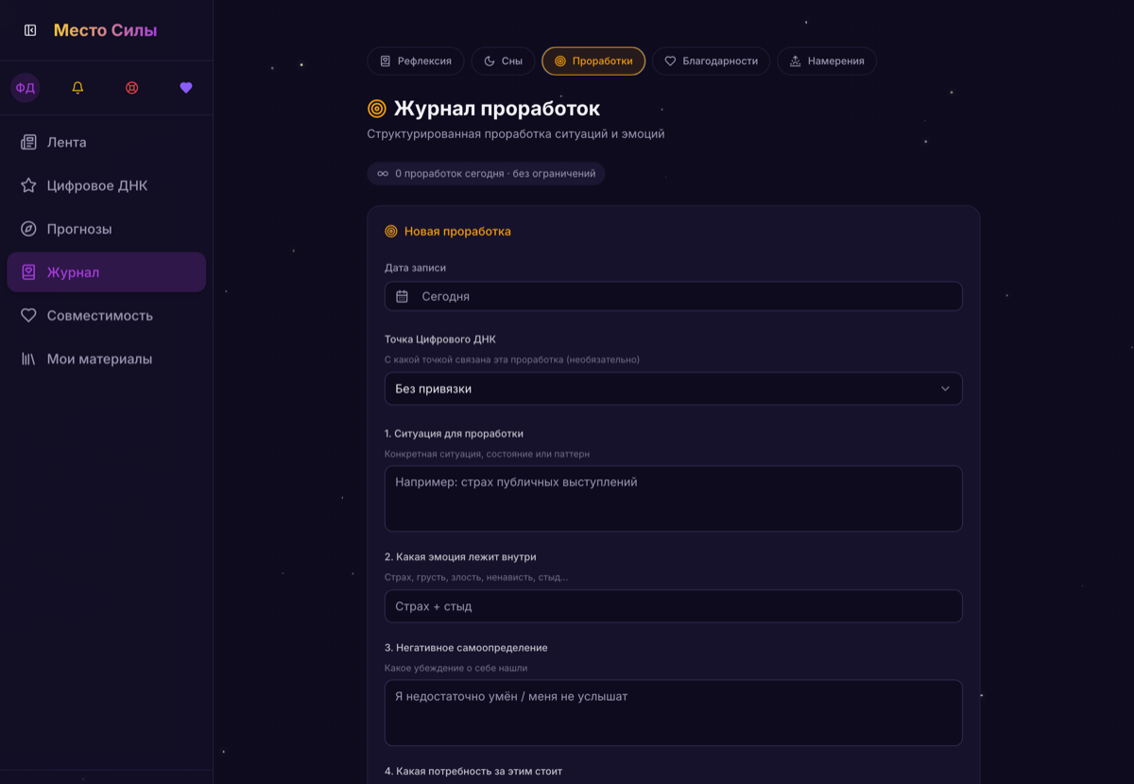Click the chevron arrow of Точка Цифрового ДНК

point(945,389)
